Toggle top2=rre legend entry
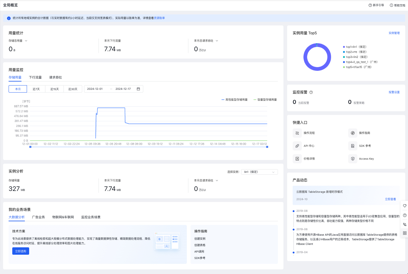This screenshot has width=408, height=274. click(355, 52)
